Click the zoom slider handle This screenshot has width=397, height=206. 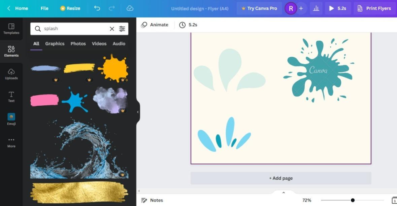tap(352, 200)
